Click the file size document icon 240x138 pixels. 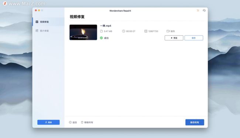pyautogui.click(x=101, y=31)
